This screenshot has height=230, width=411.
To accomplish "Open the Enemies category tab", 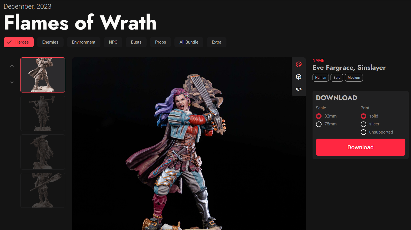I will [50, 42].
